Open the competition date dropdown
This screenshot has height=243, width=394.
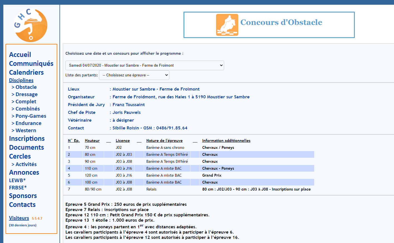click(x=145, y=65)
